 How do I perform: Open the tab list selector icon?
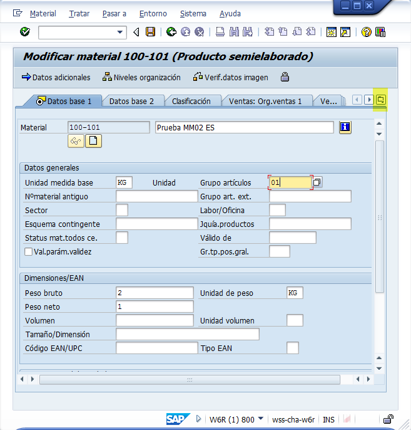click(380, 100)
